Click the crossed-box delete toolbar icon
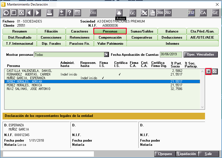Viewport: 222px width, 158px height. [x=21, y=13]
